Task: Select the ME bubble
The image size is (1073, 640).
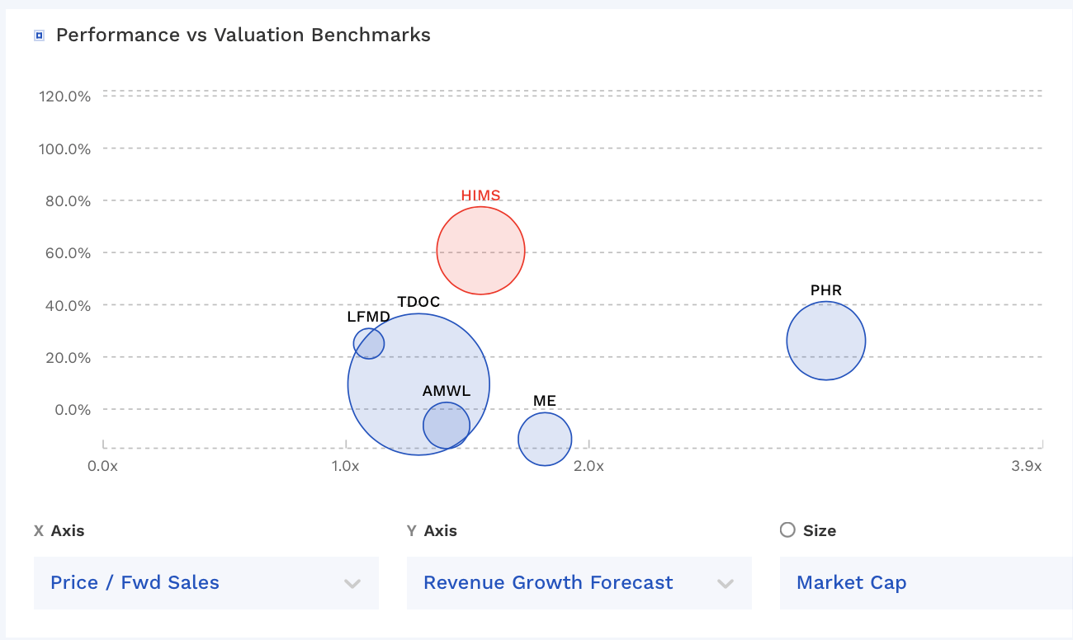Action: 545,440
